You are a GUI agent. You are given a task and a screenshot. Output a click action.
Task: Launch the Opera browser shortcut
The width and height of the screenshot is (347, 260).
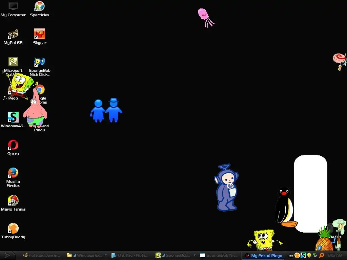pos(13,148)
